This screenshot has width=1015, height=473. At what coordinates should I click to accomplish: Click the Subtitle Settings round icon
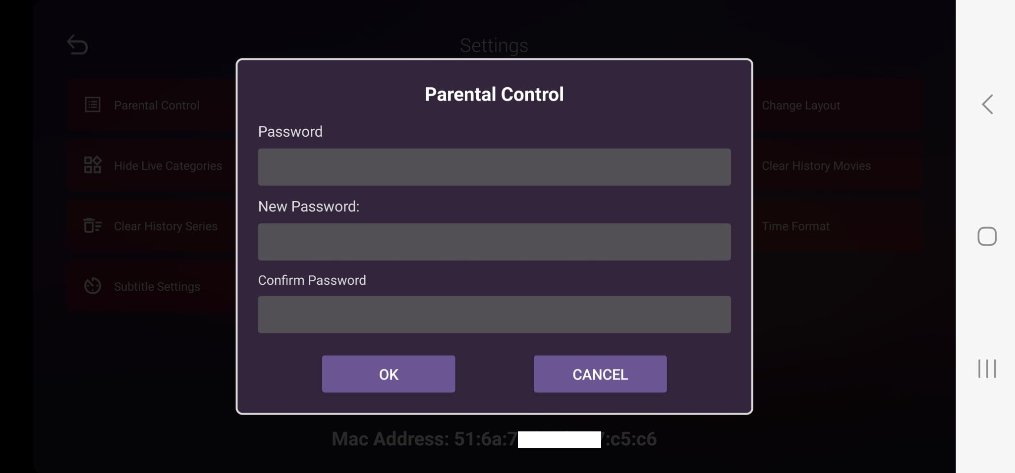click(93, 286)
